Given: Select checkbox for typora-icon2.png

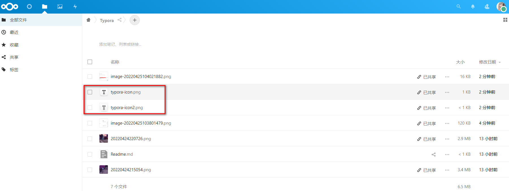Looking at the screenshot, I should [x=90, y=108].
